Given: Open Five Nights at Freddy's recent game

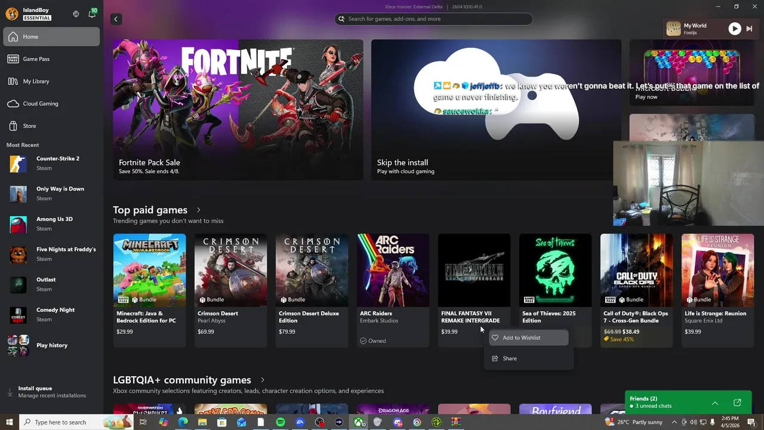Looking at the screenshot, I should 51,254.
